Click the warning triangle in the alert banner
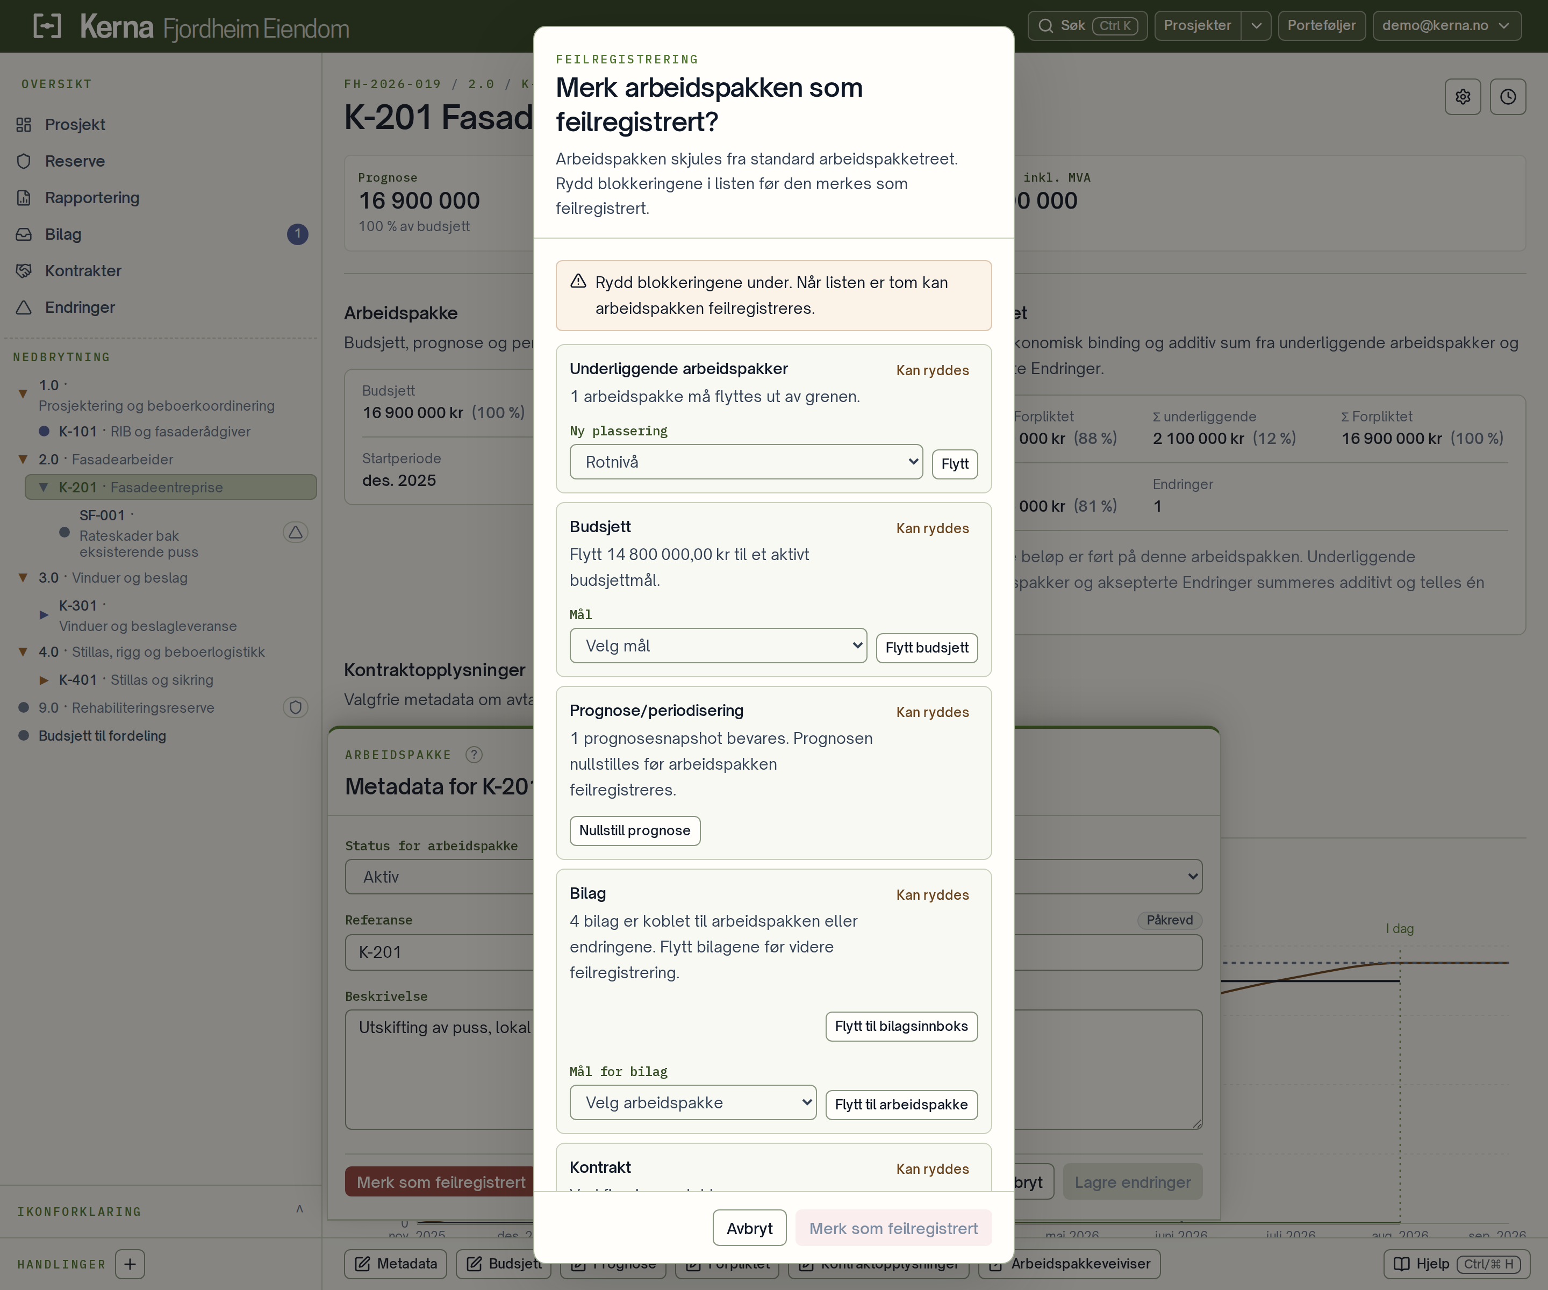 coord(578,282)
